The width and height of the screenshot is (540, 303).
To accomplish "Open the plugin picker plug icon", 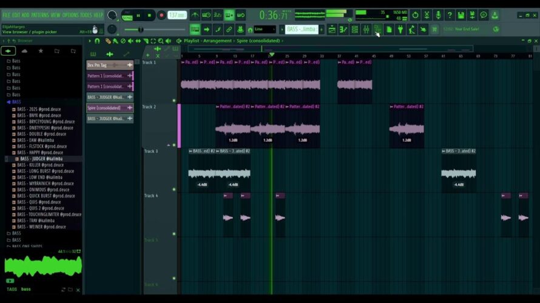I will click(x=400, y=30).
